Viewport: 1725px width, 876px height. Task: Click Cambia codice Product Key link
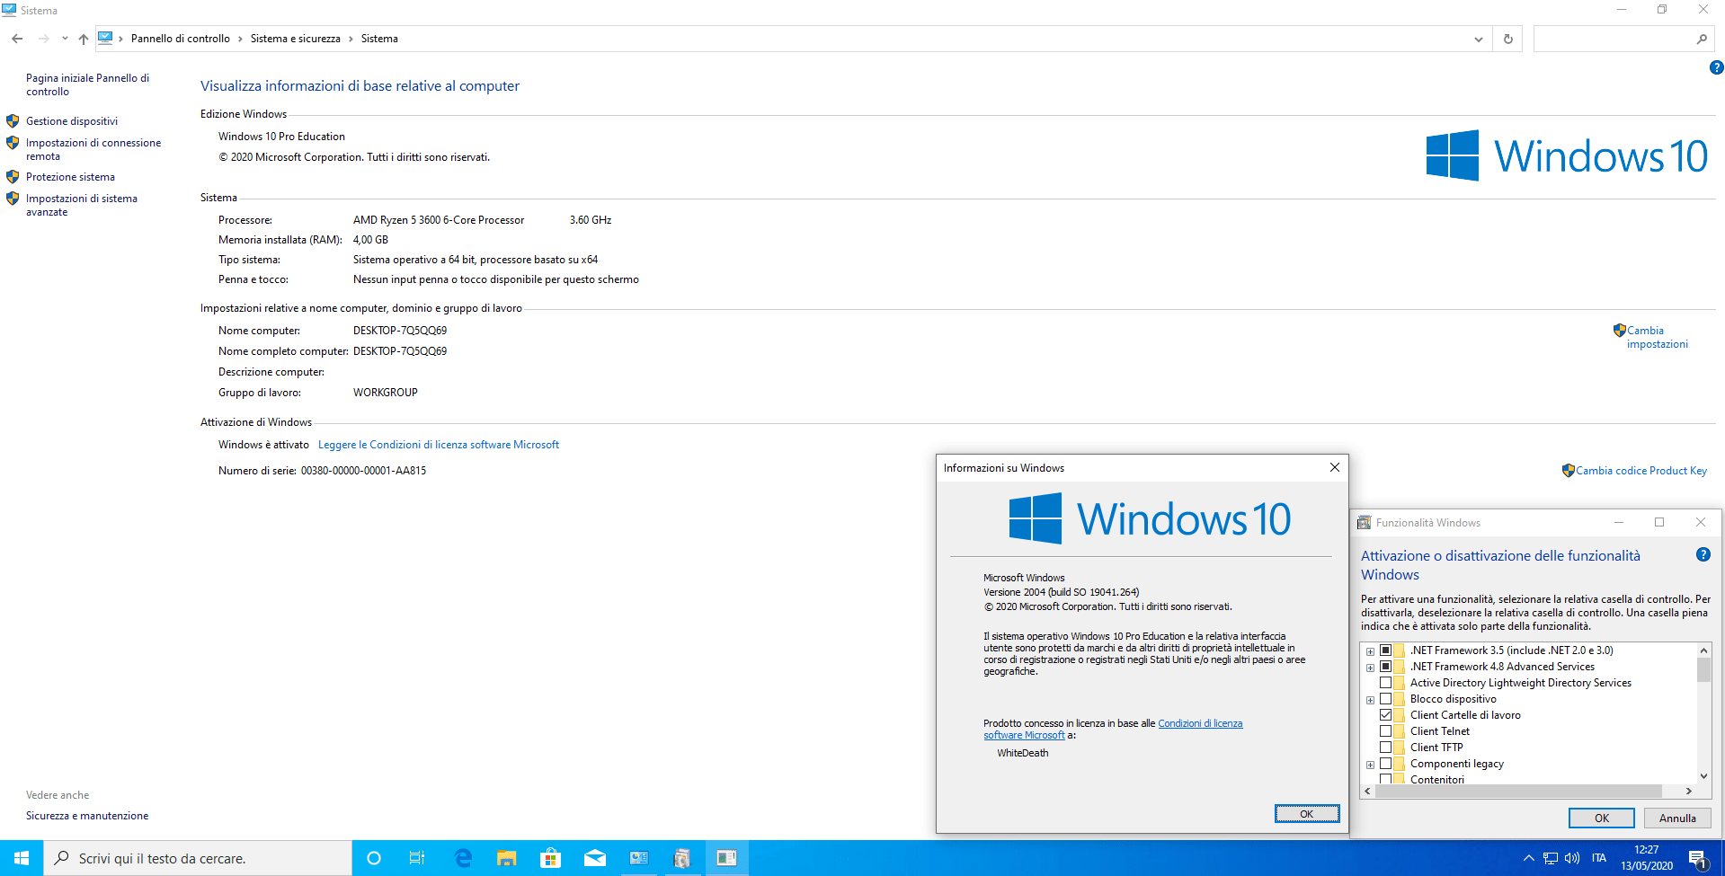[1641, 471]
